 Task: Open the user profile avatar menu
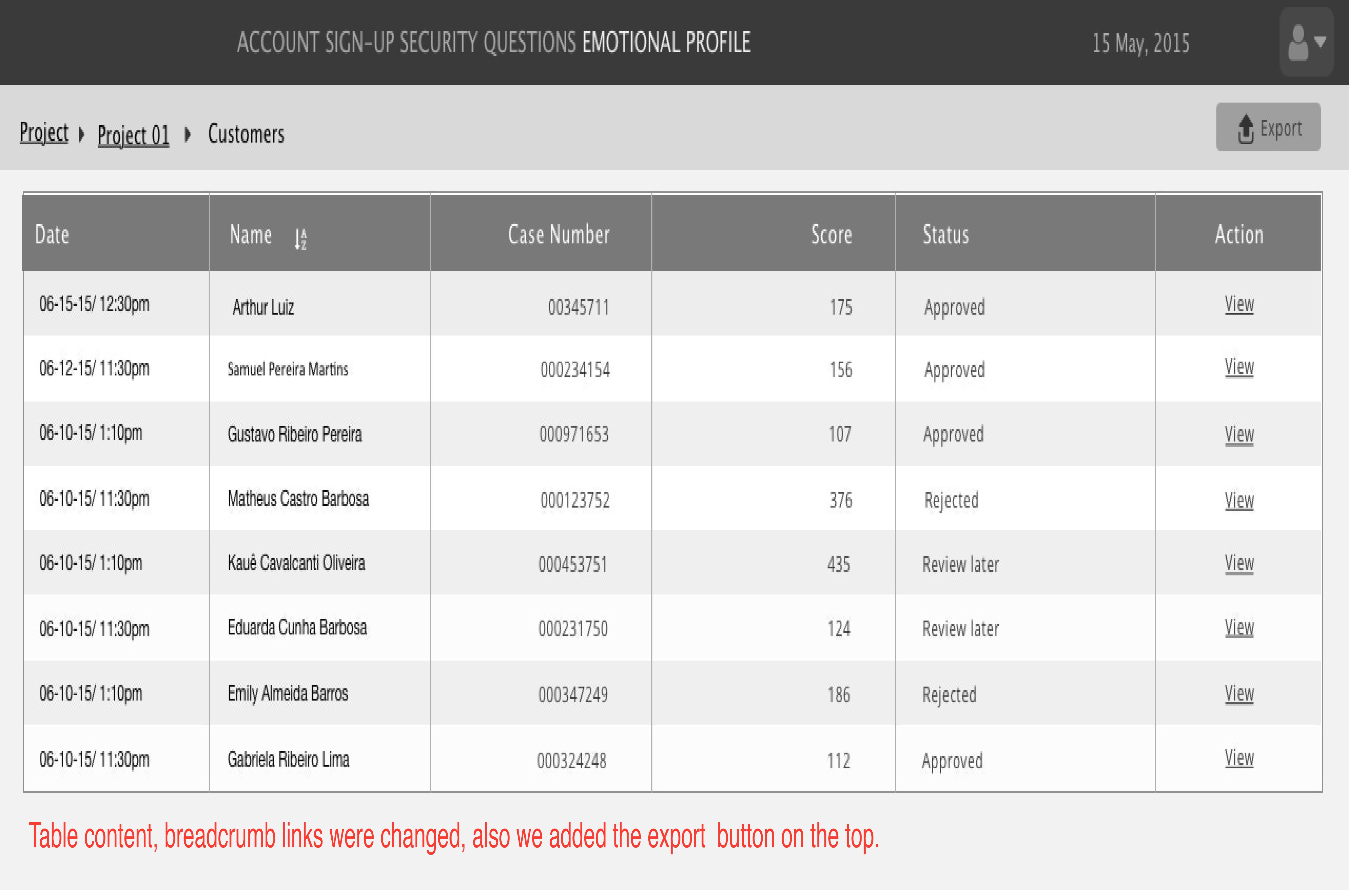click(1298, 42)
